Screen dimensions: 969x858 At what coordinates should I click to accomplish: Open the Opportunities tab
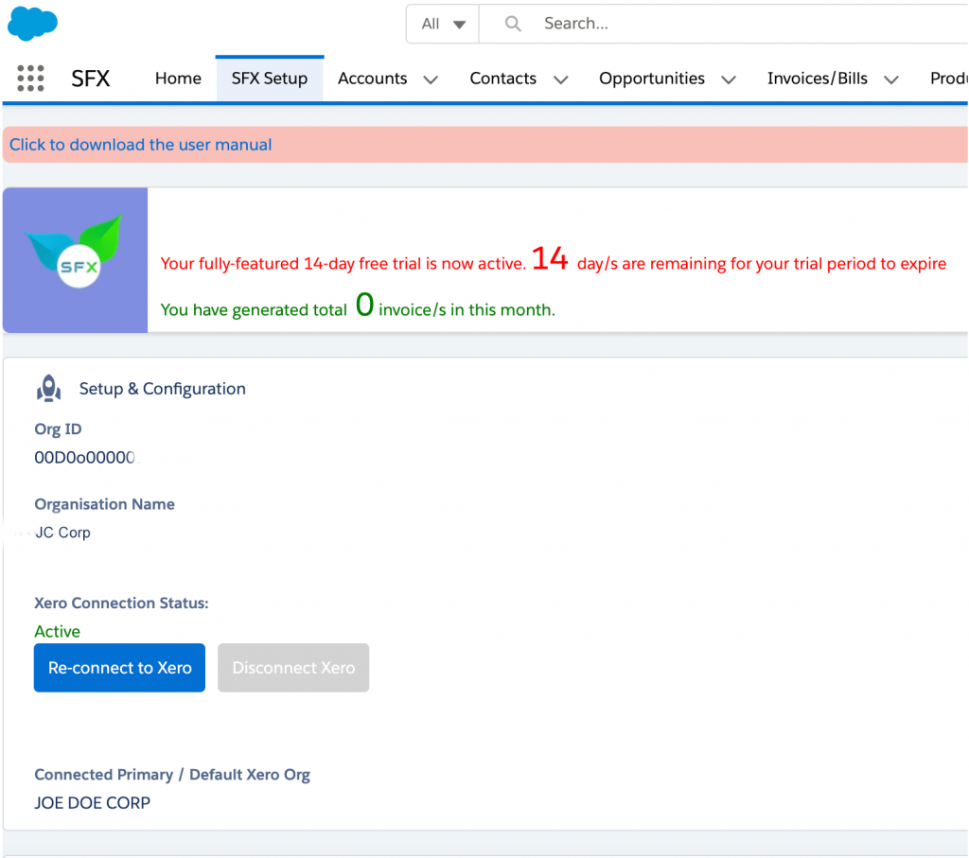point(652,79)
